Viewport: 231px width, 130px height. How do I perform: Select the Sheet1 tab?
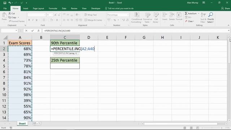[22, 123]
